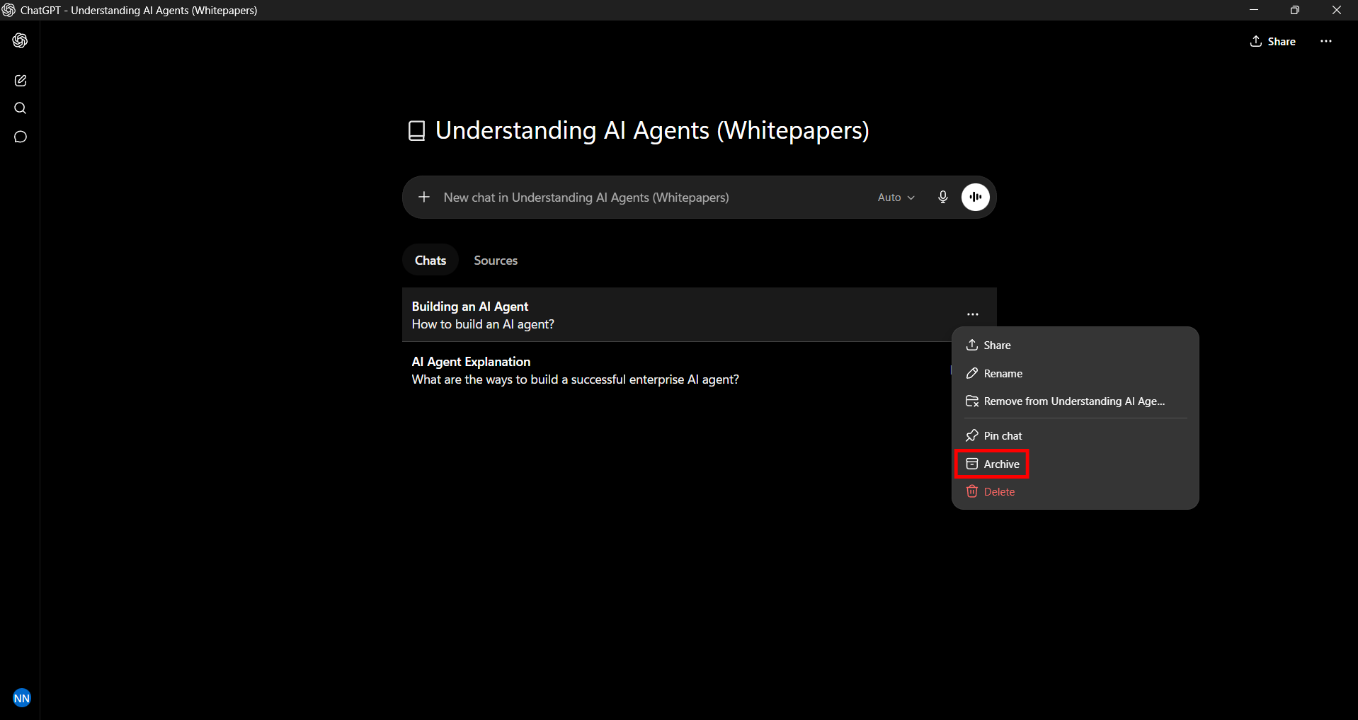This screenshot has width=1358, height=720.
Task: Click the plus attach icon in the chat box
Action: point(424,197)
